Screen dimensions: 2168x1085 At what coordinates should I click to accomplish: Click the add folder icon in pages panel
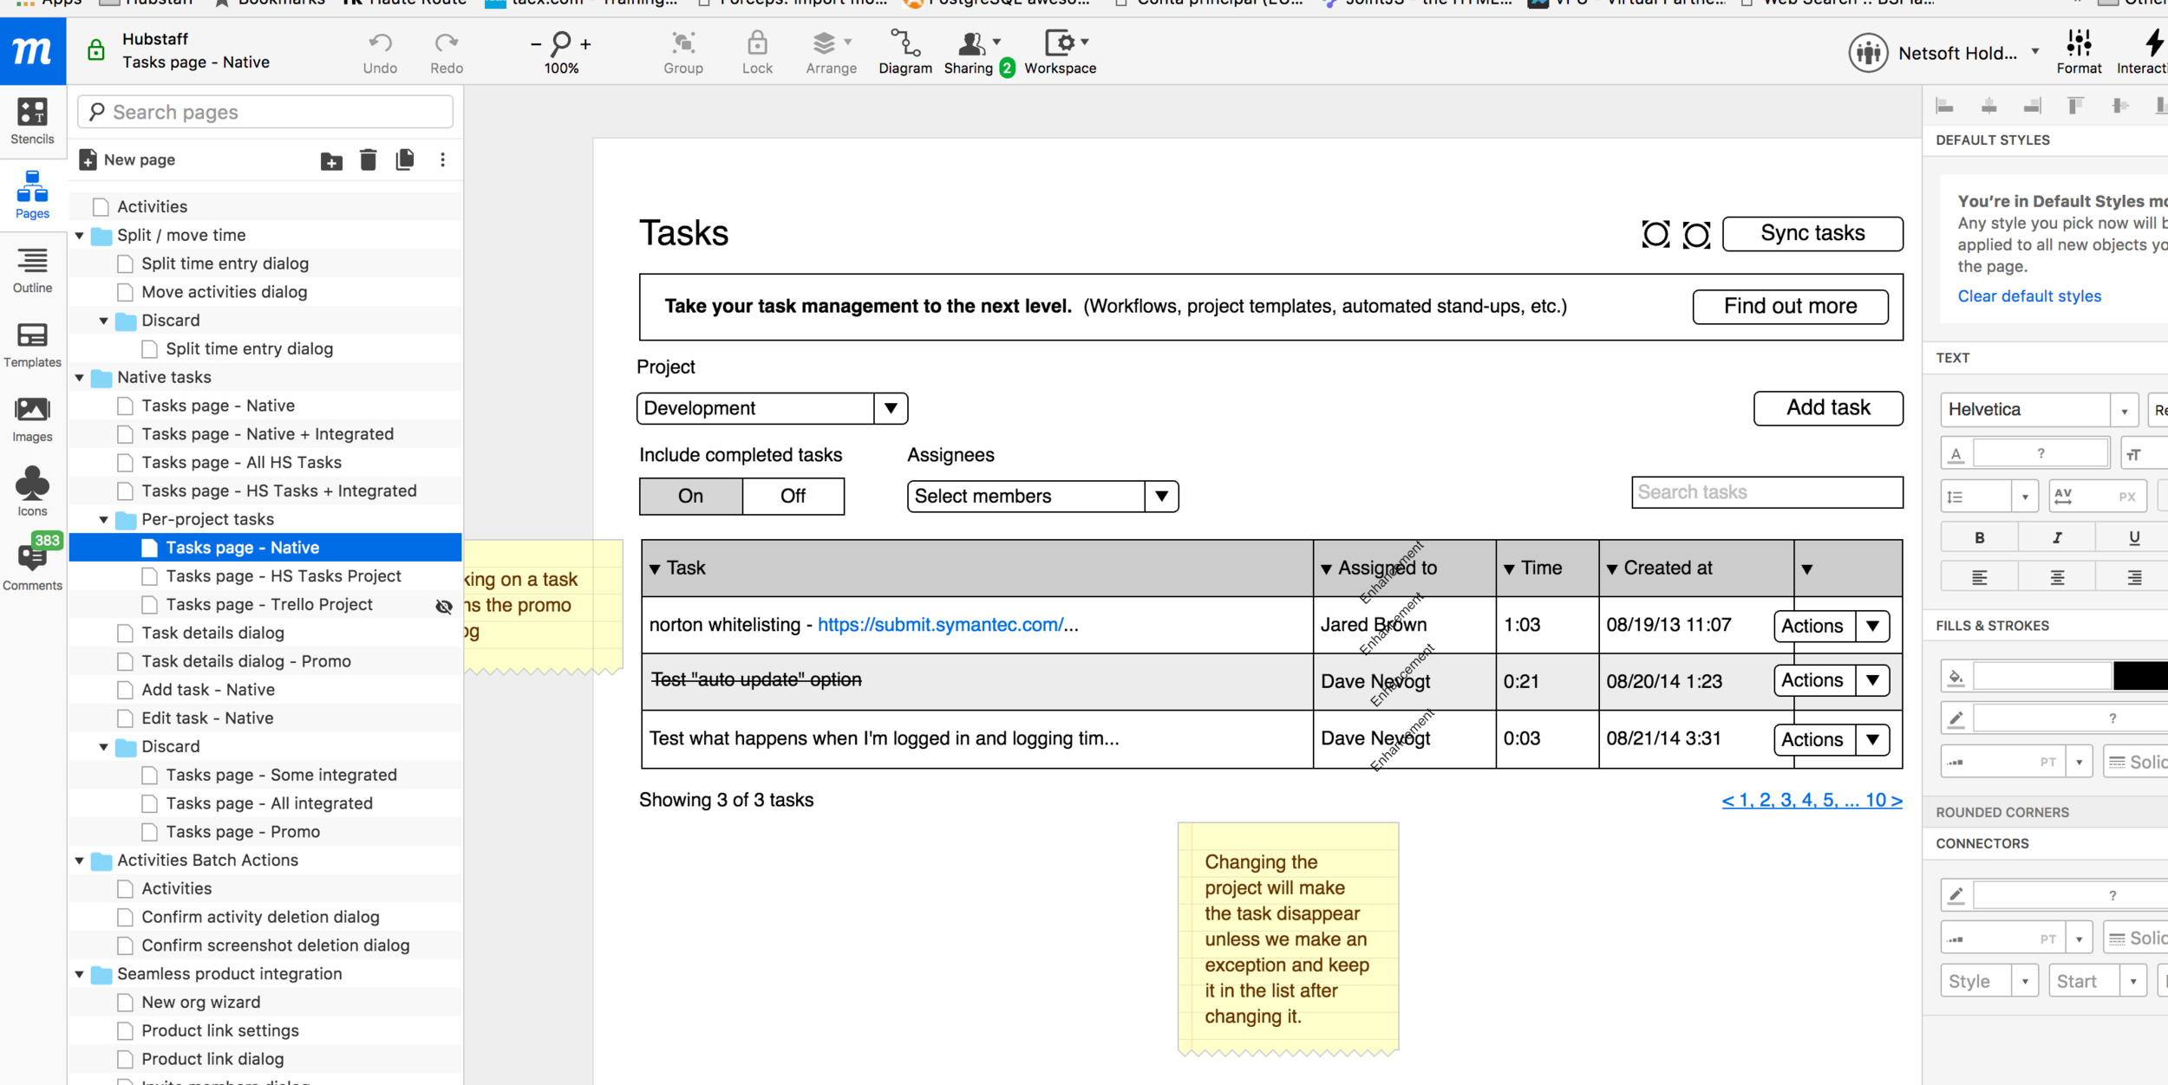[x=331, y=160]
